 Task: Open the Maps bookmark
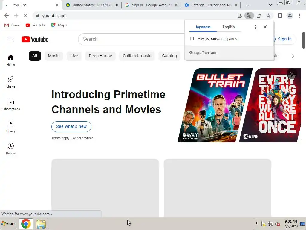pyautogui.click(x=59, y=25)
